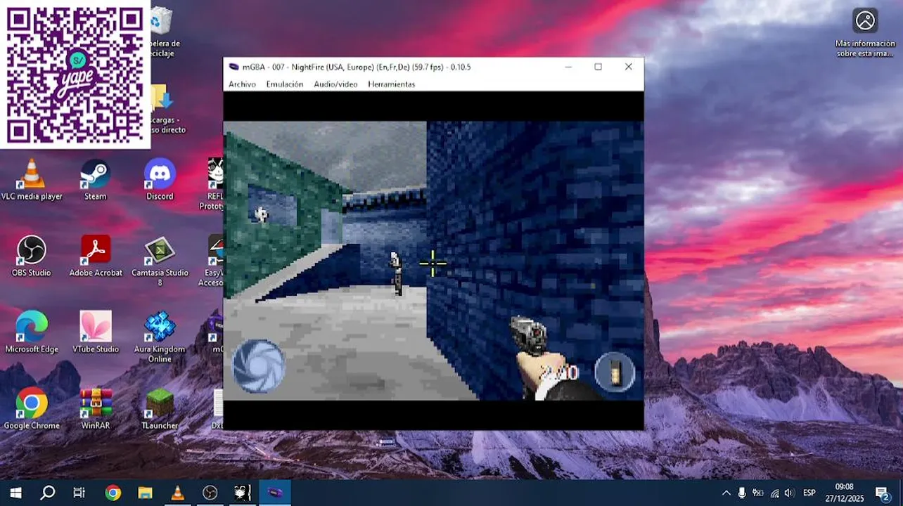Viewport: 903px width, 506px height.
Task: Select the Adobe Acrobat desktop icon
Action: click(x=96, y=257)
